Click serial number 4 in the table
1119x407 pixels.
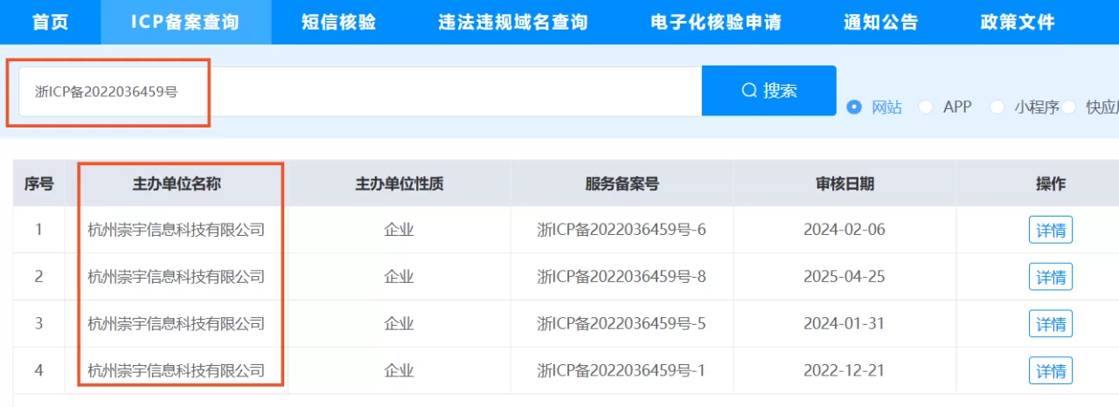point(38,370)
